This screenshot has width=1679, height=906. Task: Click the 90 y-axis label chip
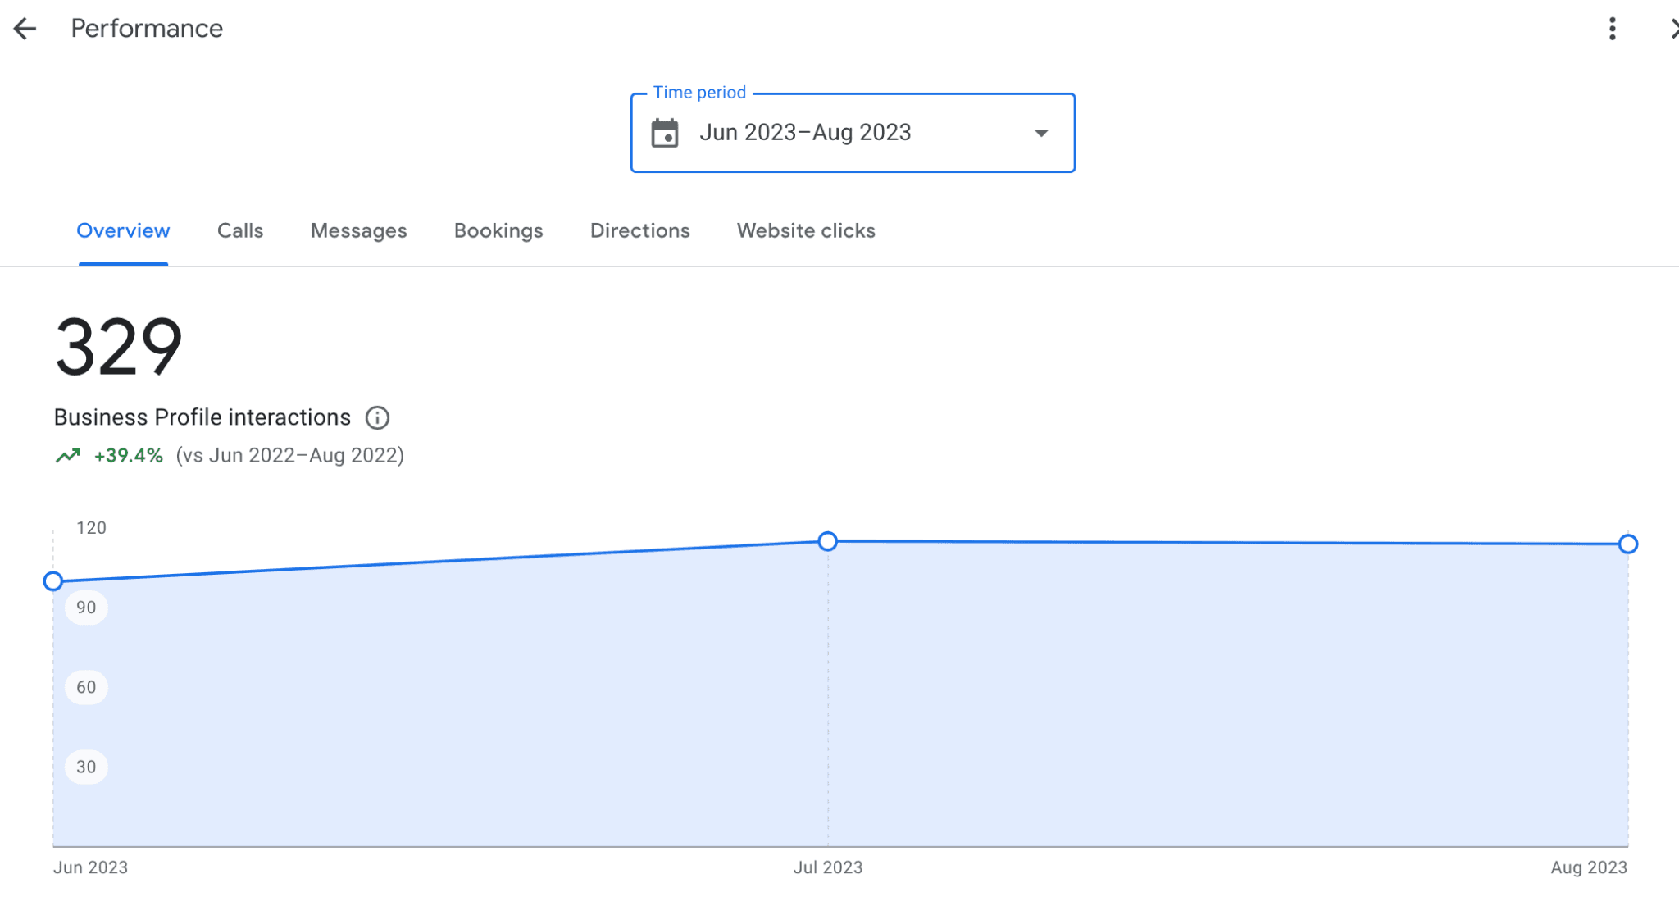tap(86, 608)
